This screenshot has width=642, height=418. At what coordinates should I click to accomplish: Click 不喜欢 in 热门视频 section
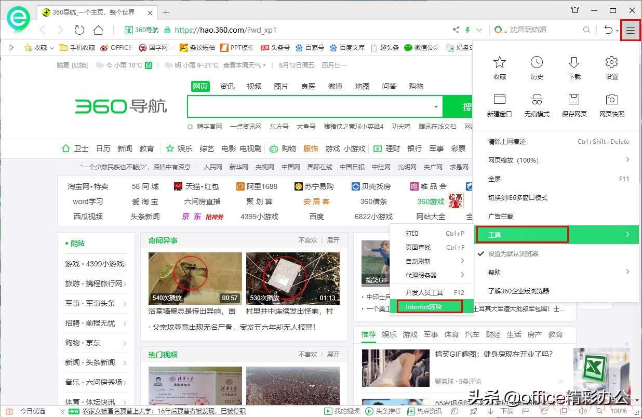point(307,354)
